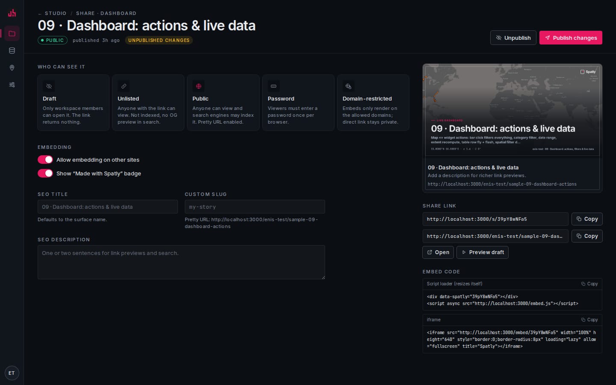Click the eye-off icon on Draft card

(x=49, y=86)
